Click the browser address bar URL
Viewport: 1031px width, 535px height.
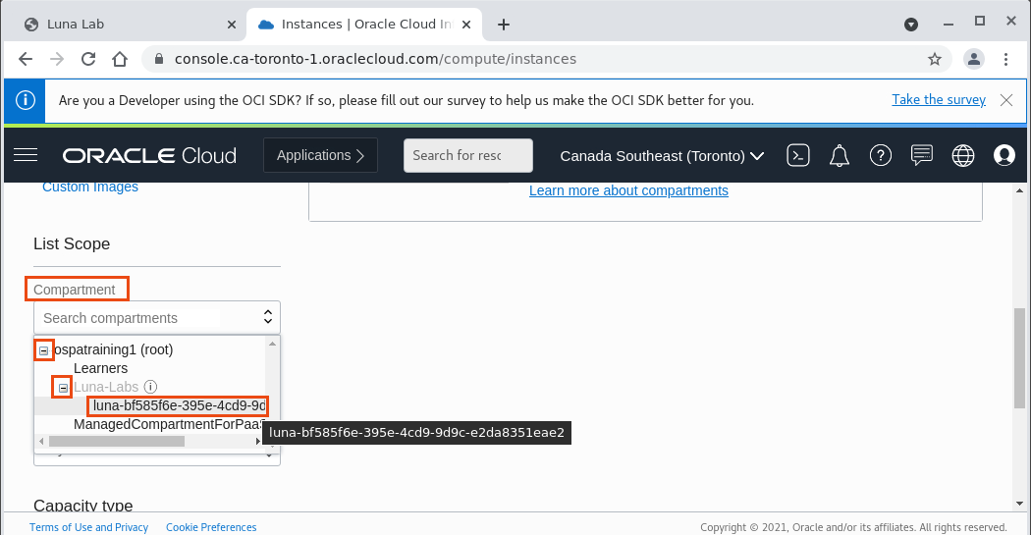coord(375,59)
